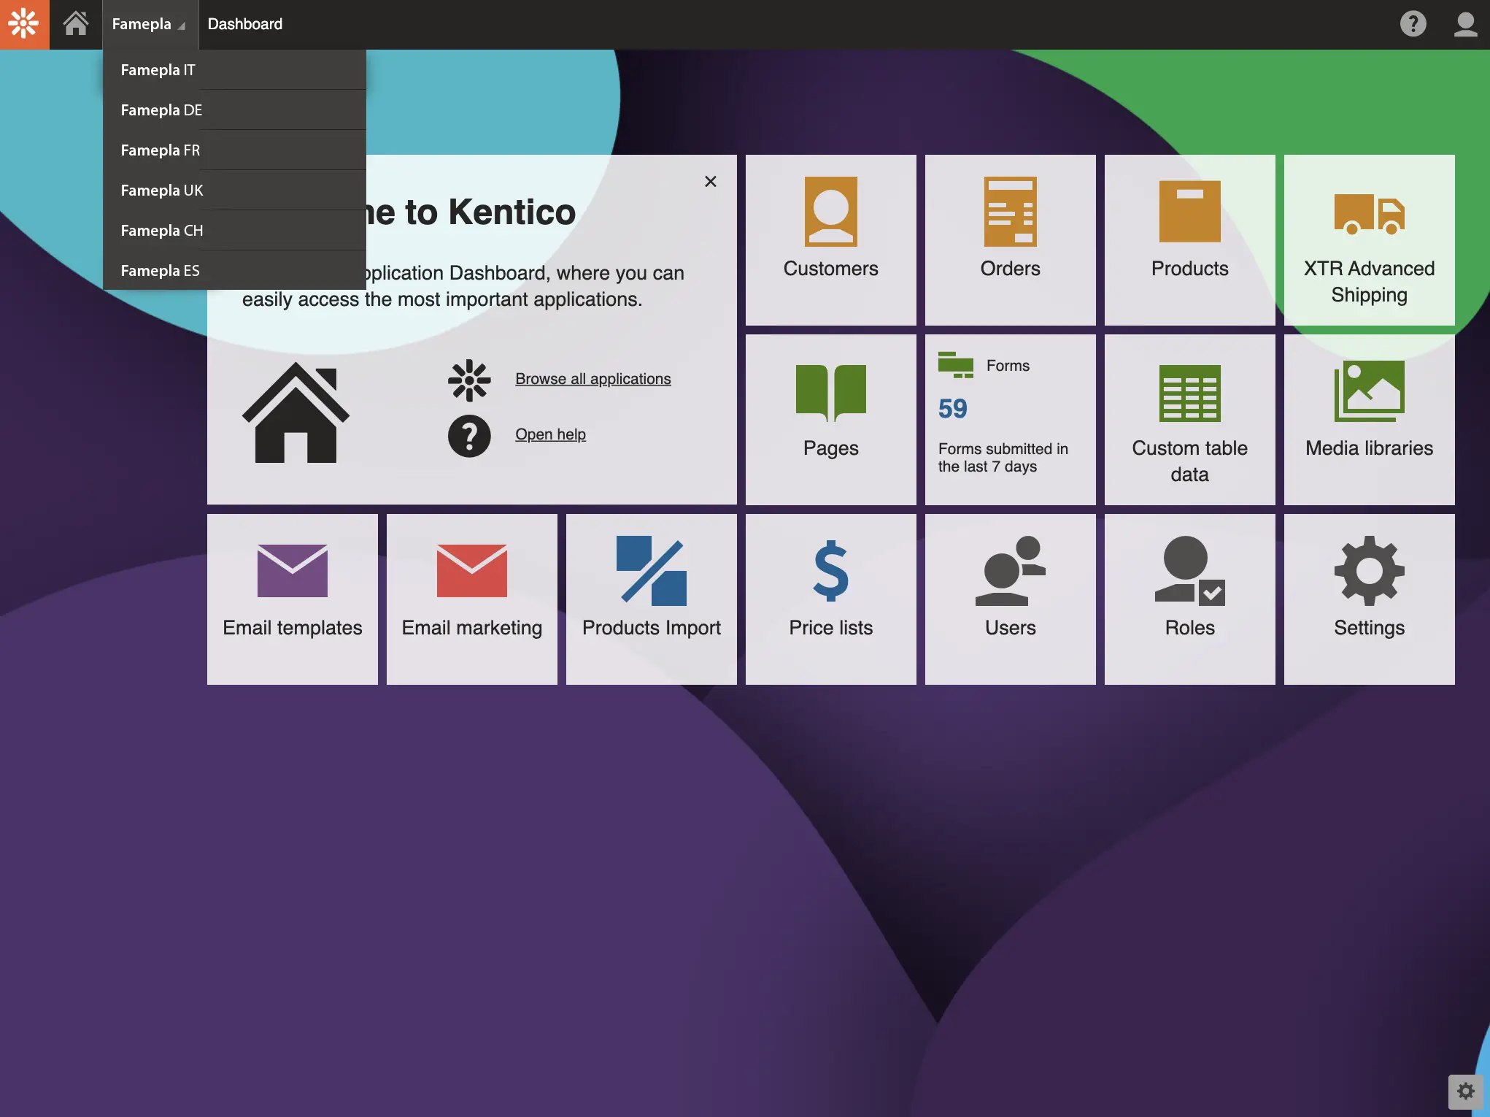Open the Email marketing application
Screen dimensions: 1490x1117
pos(471,599)
